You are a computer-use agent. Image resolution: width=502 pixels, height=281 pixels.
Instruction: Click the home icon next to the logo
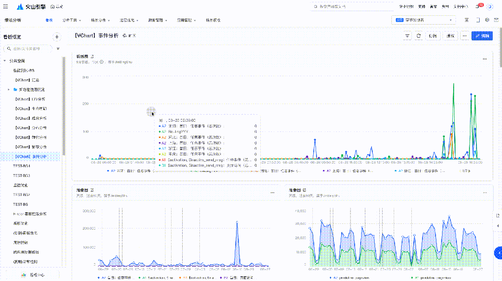pyautogui.click(x=53, y=7)
